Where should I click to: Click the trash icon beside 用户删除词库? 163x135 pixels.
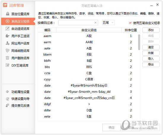tap(7, 58)
